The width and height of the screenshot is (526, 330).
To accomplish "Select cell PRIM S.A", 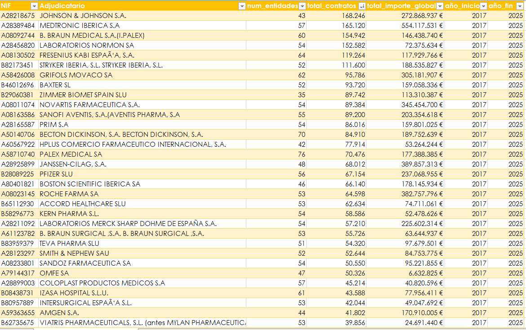I will pyautogui.click(x=142, y=125).
